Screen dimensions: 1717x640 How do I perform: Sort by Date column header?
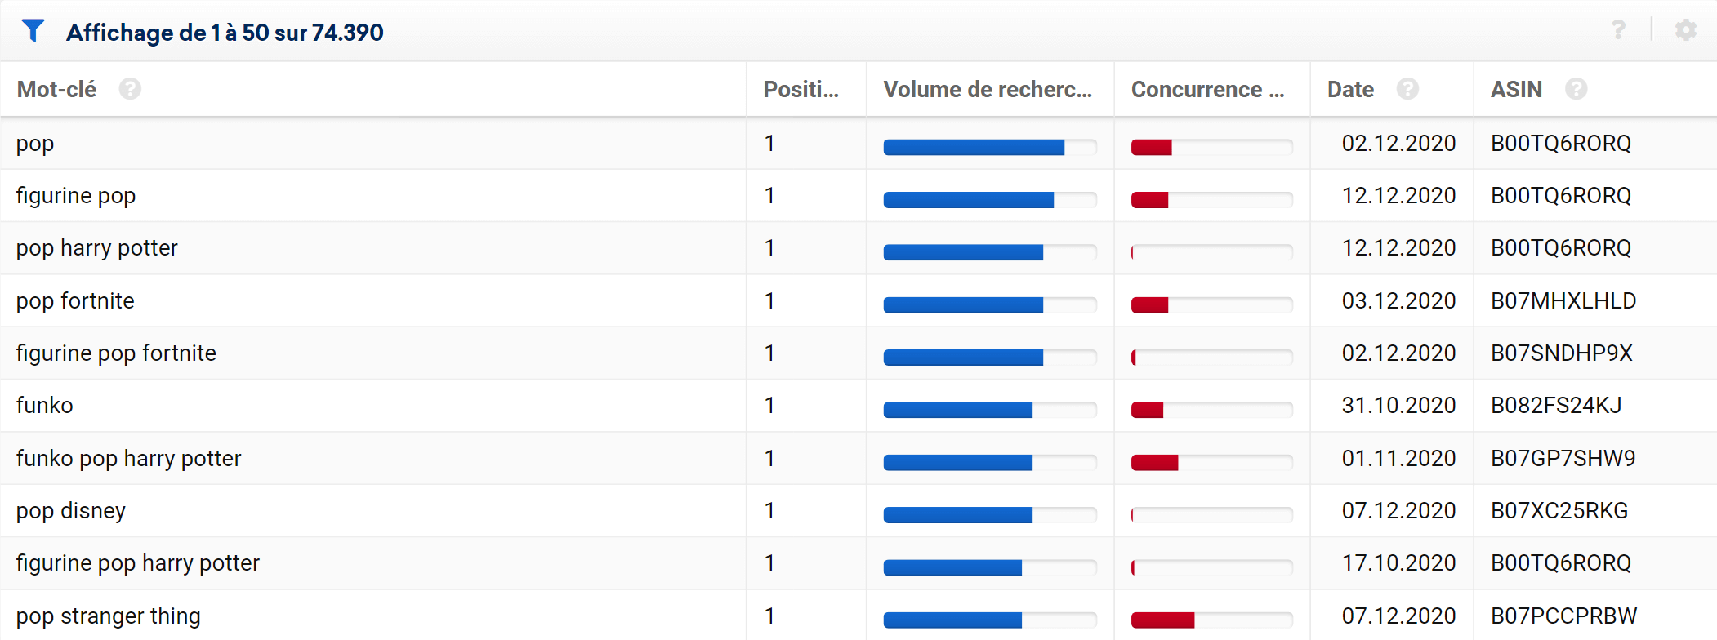(1350, 89)
